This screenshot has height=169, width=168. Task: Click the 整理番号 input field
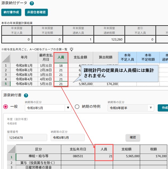pos(27,138)
